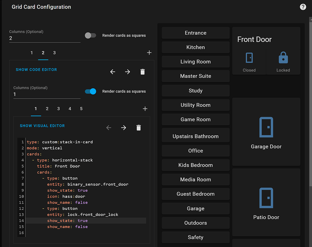
Task: Click the inner plus icon to add card
Action: click(145, 109)
